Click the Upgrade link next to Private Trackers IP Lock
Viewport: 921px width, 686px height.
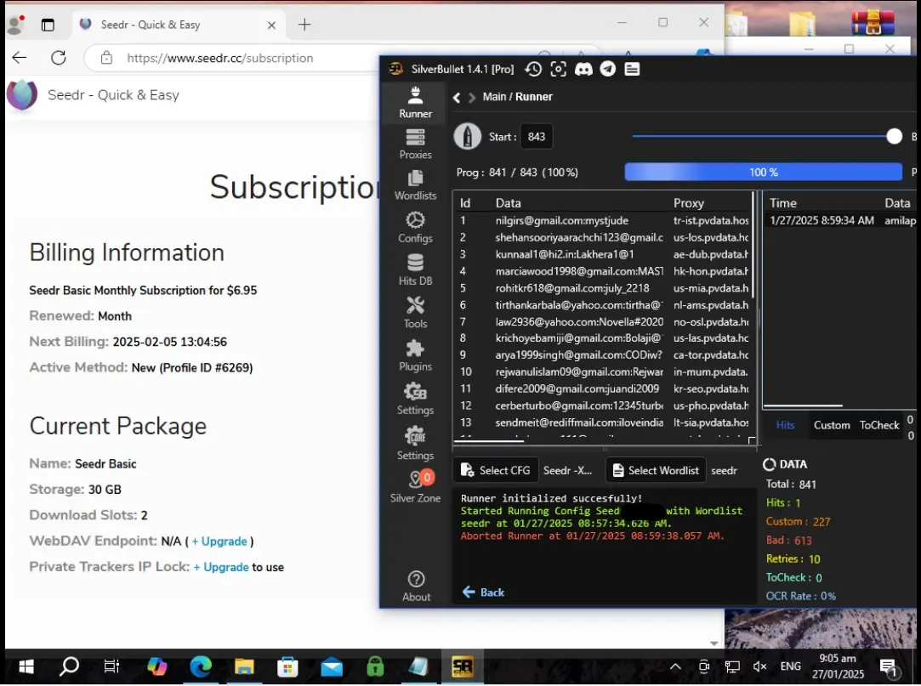pos(221,567)
